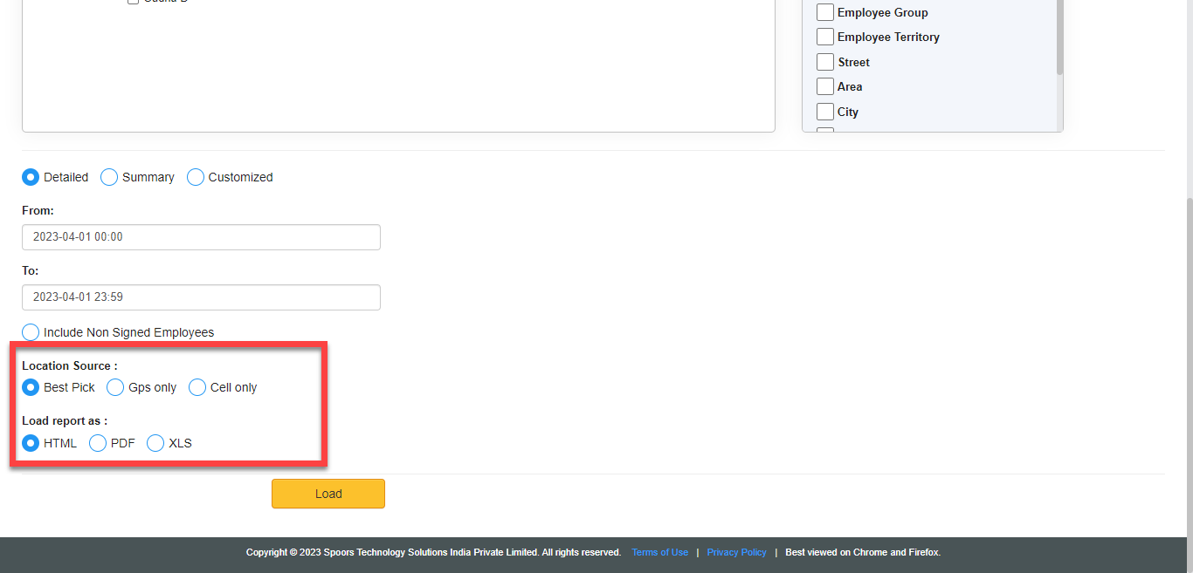Click the From date input field
The height and width of the screenshot is (573, 1193).
201,237
